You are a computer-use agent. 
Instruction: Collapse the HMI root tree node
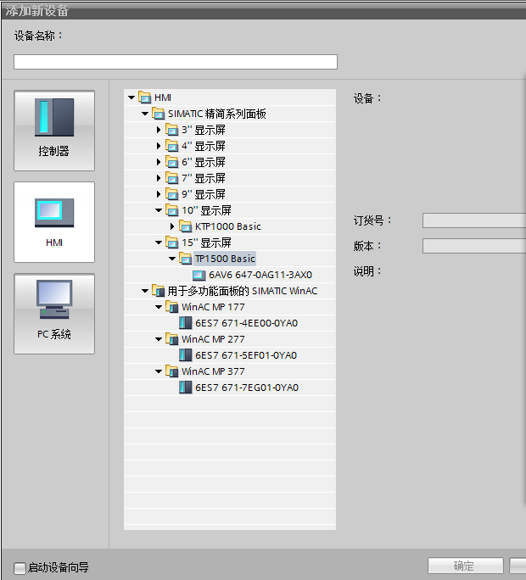(x=131, y=98)
